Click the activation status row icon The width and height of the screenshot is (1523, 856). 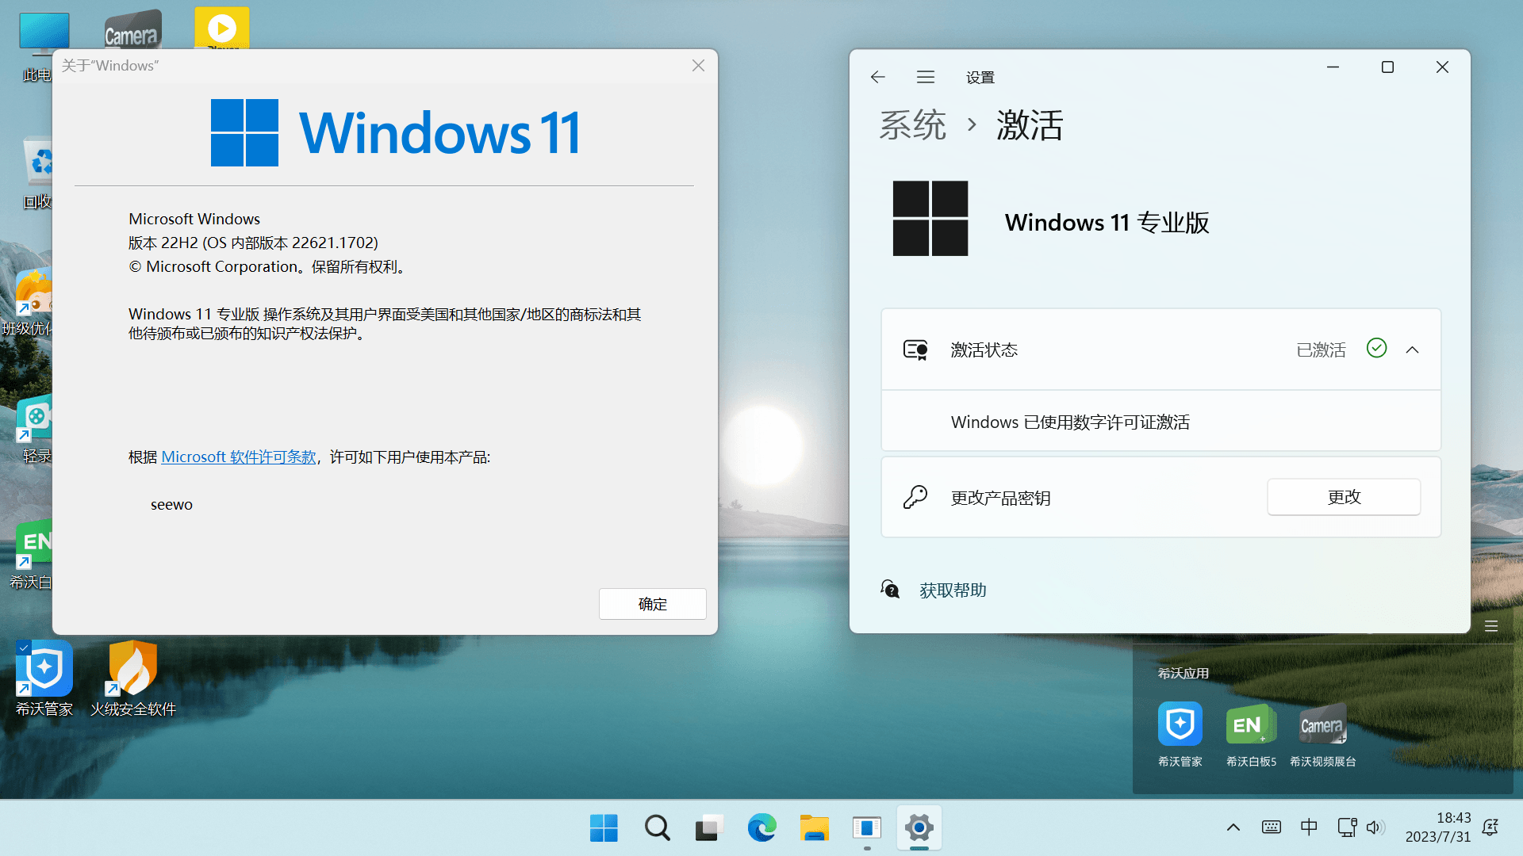click(915, 350)
